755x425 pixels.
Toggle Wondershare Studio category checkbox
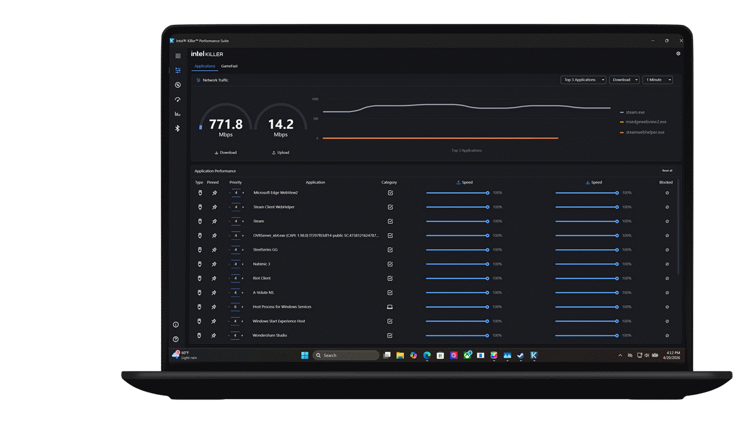pyautogui.click(x=390, y=335)
